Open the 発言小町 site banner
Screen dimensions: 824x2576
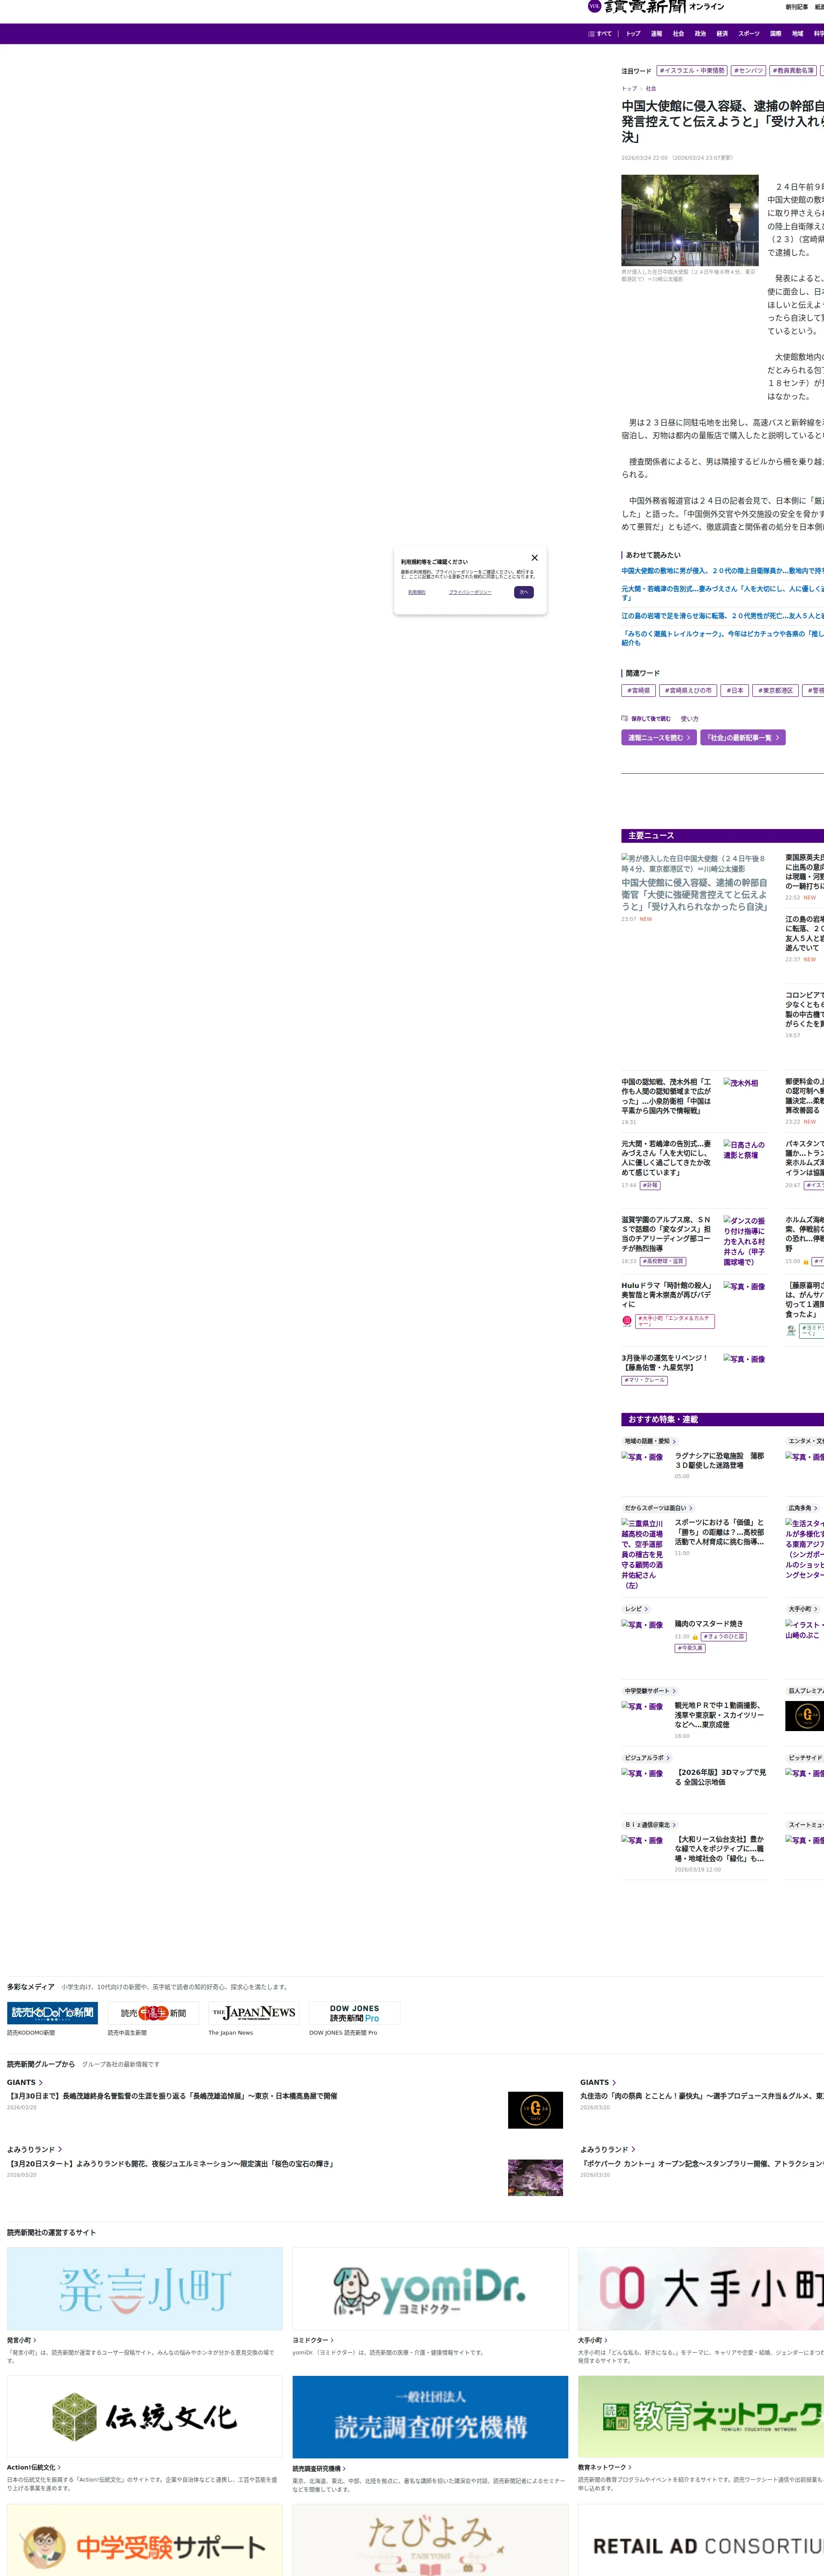pyautogui.click(x=145, y=2289)
